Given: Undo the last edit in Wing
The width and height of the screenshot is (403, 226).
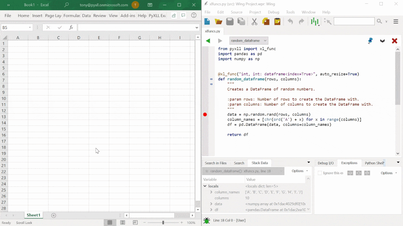Looking at the screenshot, I should (x=290, y=21).
